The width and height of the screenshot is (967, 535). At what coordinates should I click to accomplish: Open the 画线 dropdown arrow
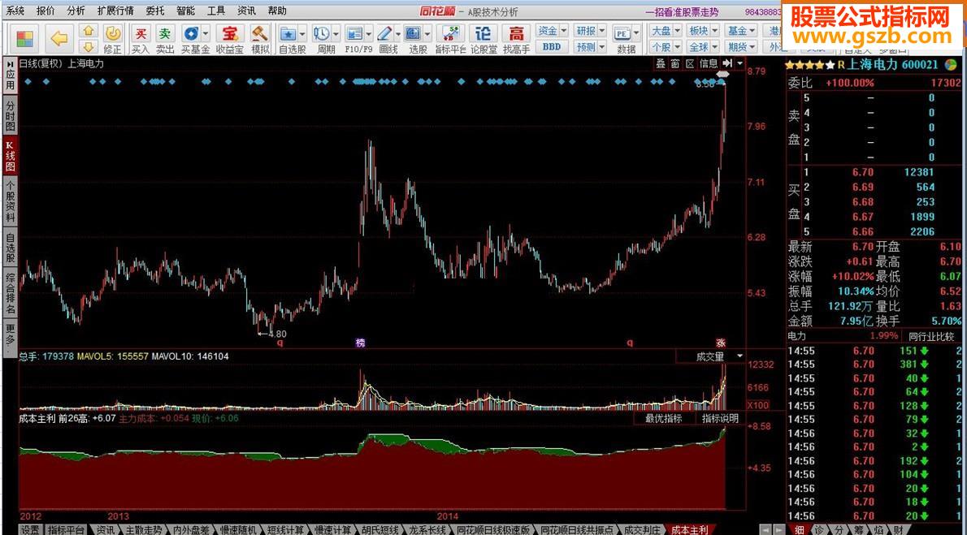click(x=398, y=32)
